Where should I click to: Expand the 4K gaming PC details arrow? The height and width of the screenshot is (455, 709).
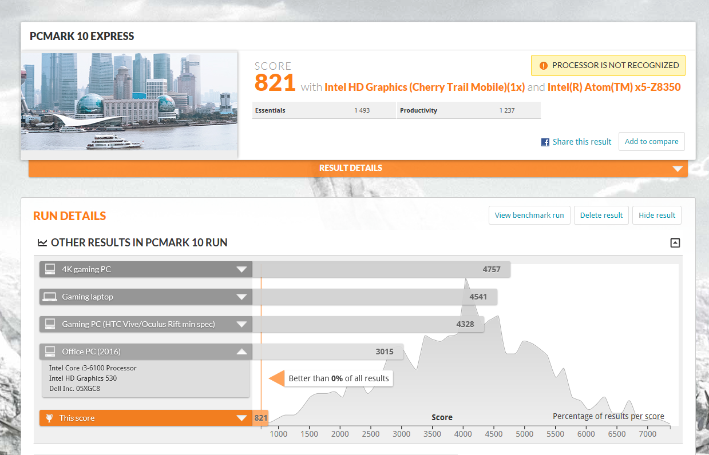[242, 269]
